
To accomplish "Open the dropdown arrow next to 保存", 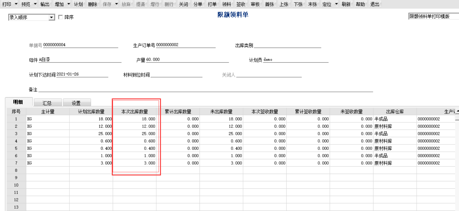I will tap(116, 4).
